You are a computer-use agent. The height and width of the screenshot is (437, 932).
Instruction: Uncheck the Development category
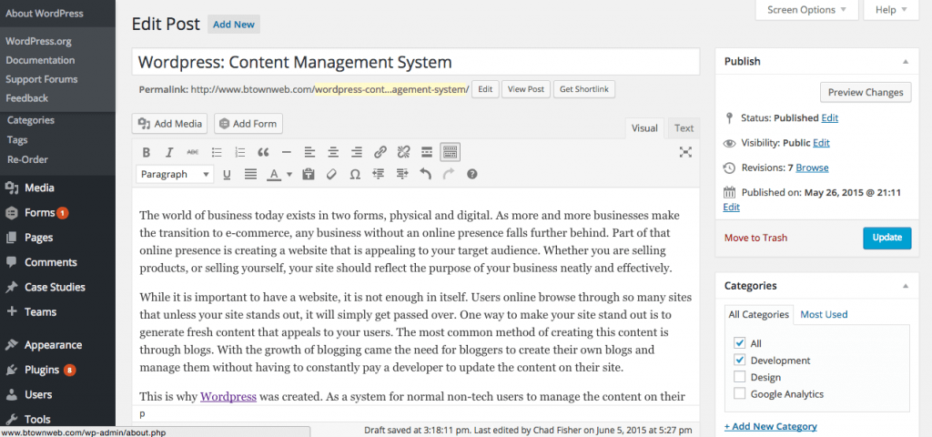coord(739,360)
